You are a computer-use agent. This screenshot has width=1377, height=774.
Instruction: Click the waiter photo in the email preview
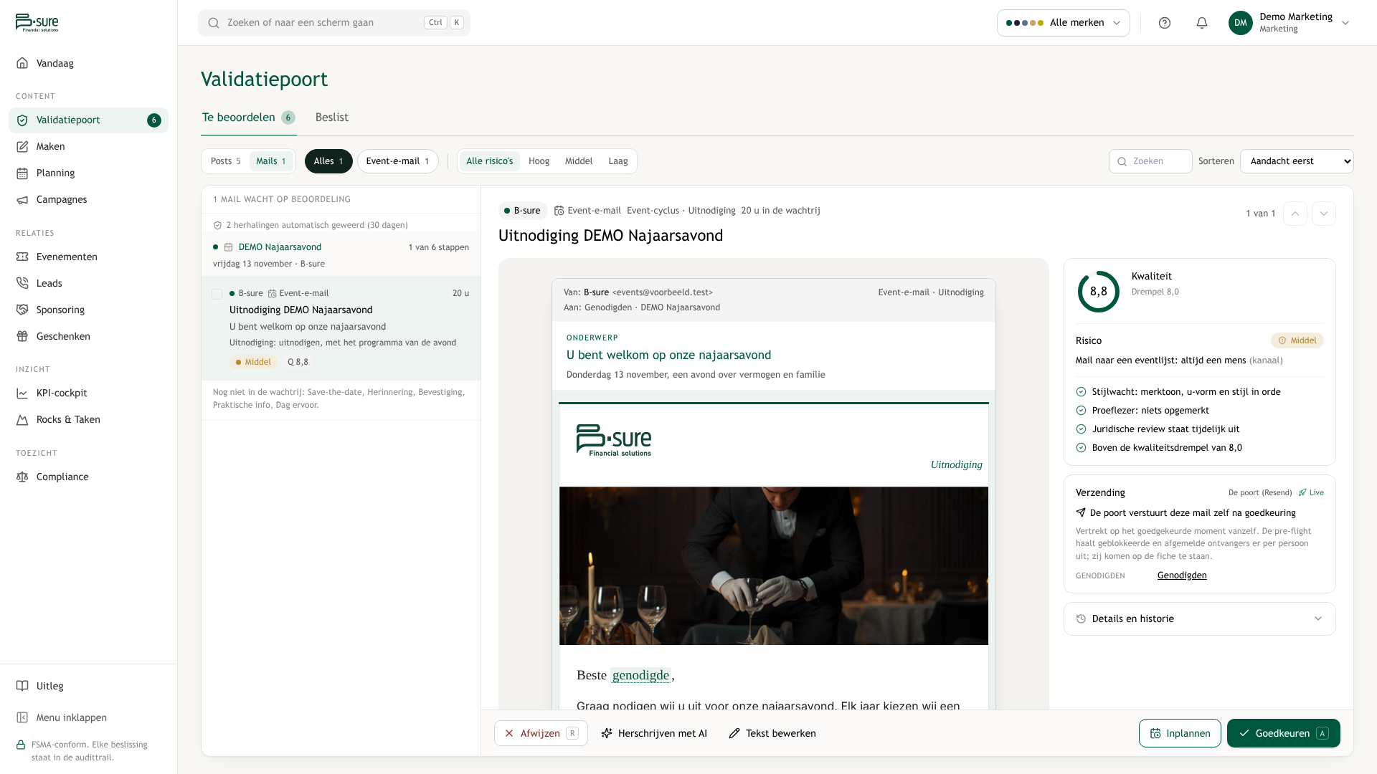coord(774,566)
